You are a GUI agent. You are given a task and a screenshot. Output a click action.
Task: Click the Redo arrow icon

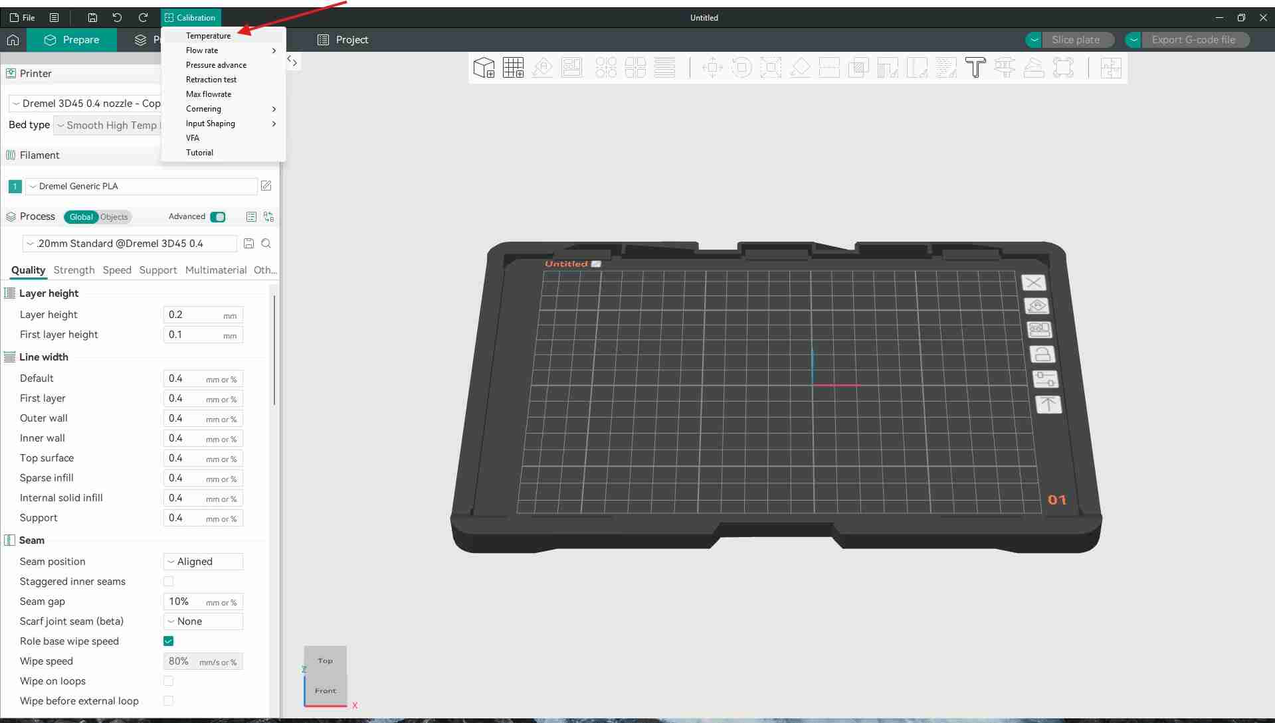coord(143,18)
